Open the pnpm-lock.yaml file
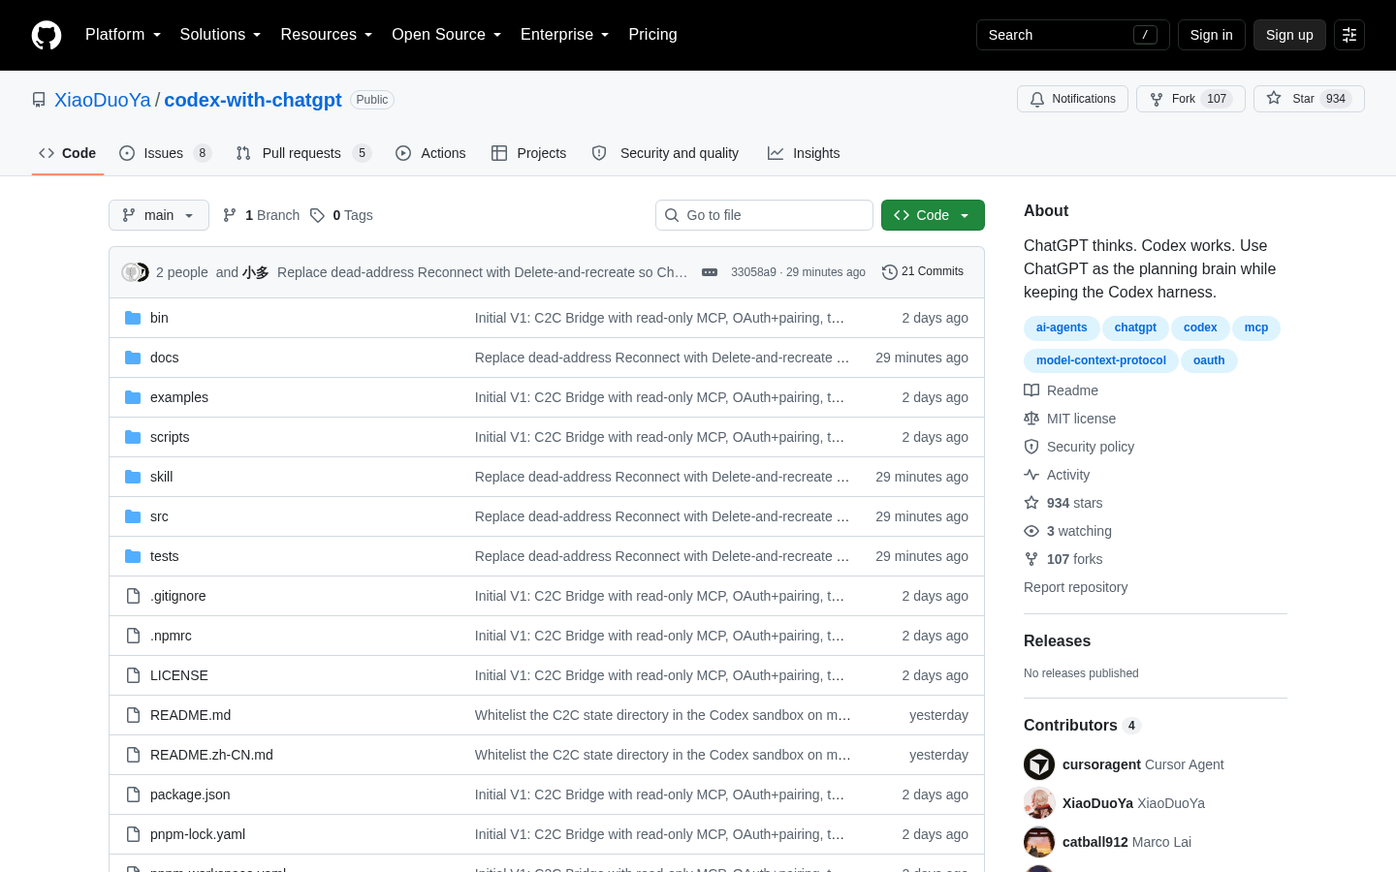The width and height of the screenshot is (1396, 872). click(x=198, y=834)
